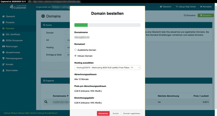Click the Abmelden logout icon

click(x=201, y=7)
